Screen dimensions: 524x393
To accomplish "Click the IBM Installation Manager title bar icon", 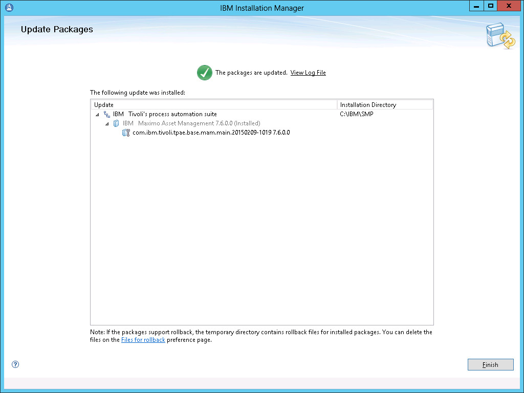I will (9, 7).
